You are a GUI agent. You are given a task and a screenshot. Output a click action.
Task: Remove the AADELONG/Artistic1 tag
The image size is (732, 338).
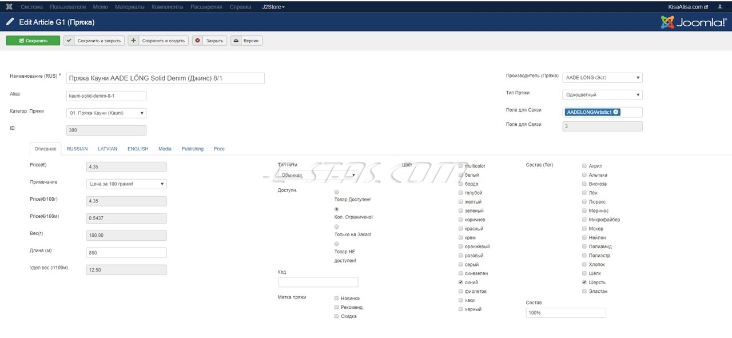coord(615,112)
